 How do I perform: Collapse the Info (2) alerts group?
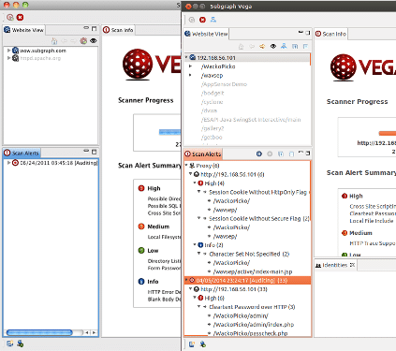195,245
